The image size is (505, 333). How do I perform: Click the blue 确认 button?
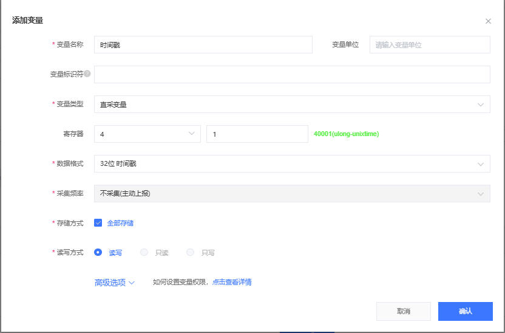click(x=465, y=311)
